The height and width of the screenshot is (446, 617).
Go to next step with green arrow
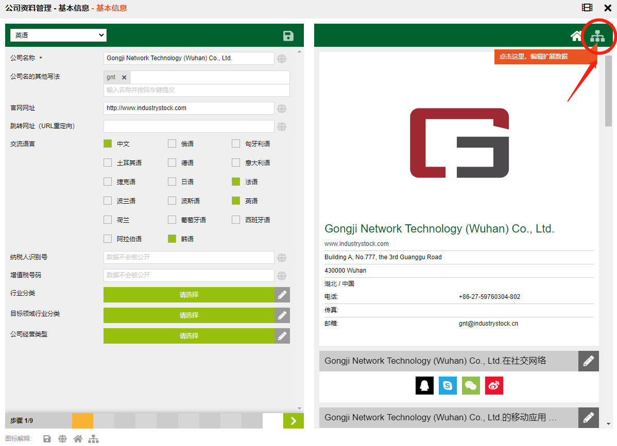[x=293, y=421]
